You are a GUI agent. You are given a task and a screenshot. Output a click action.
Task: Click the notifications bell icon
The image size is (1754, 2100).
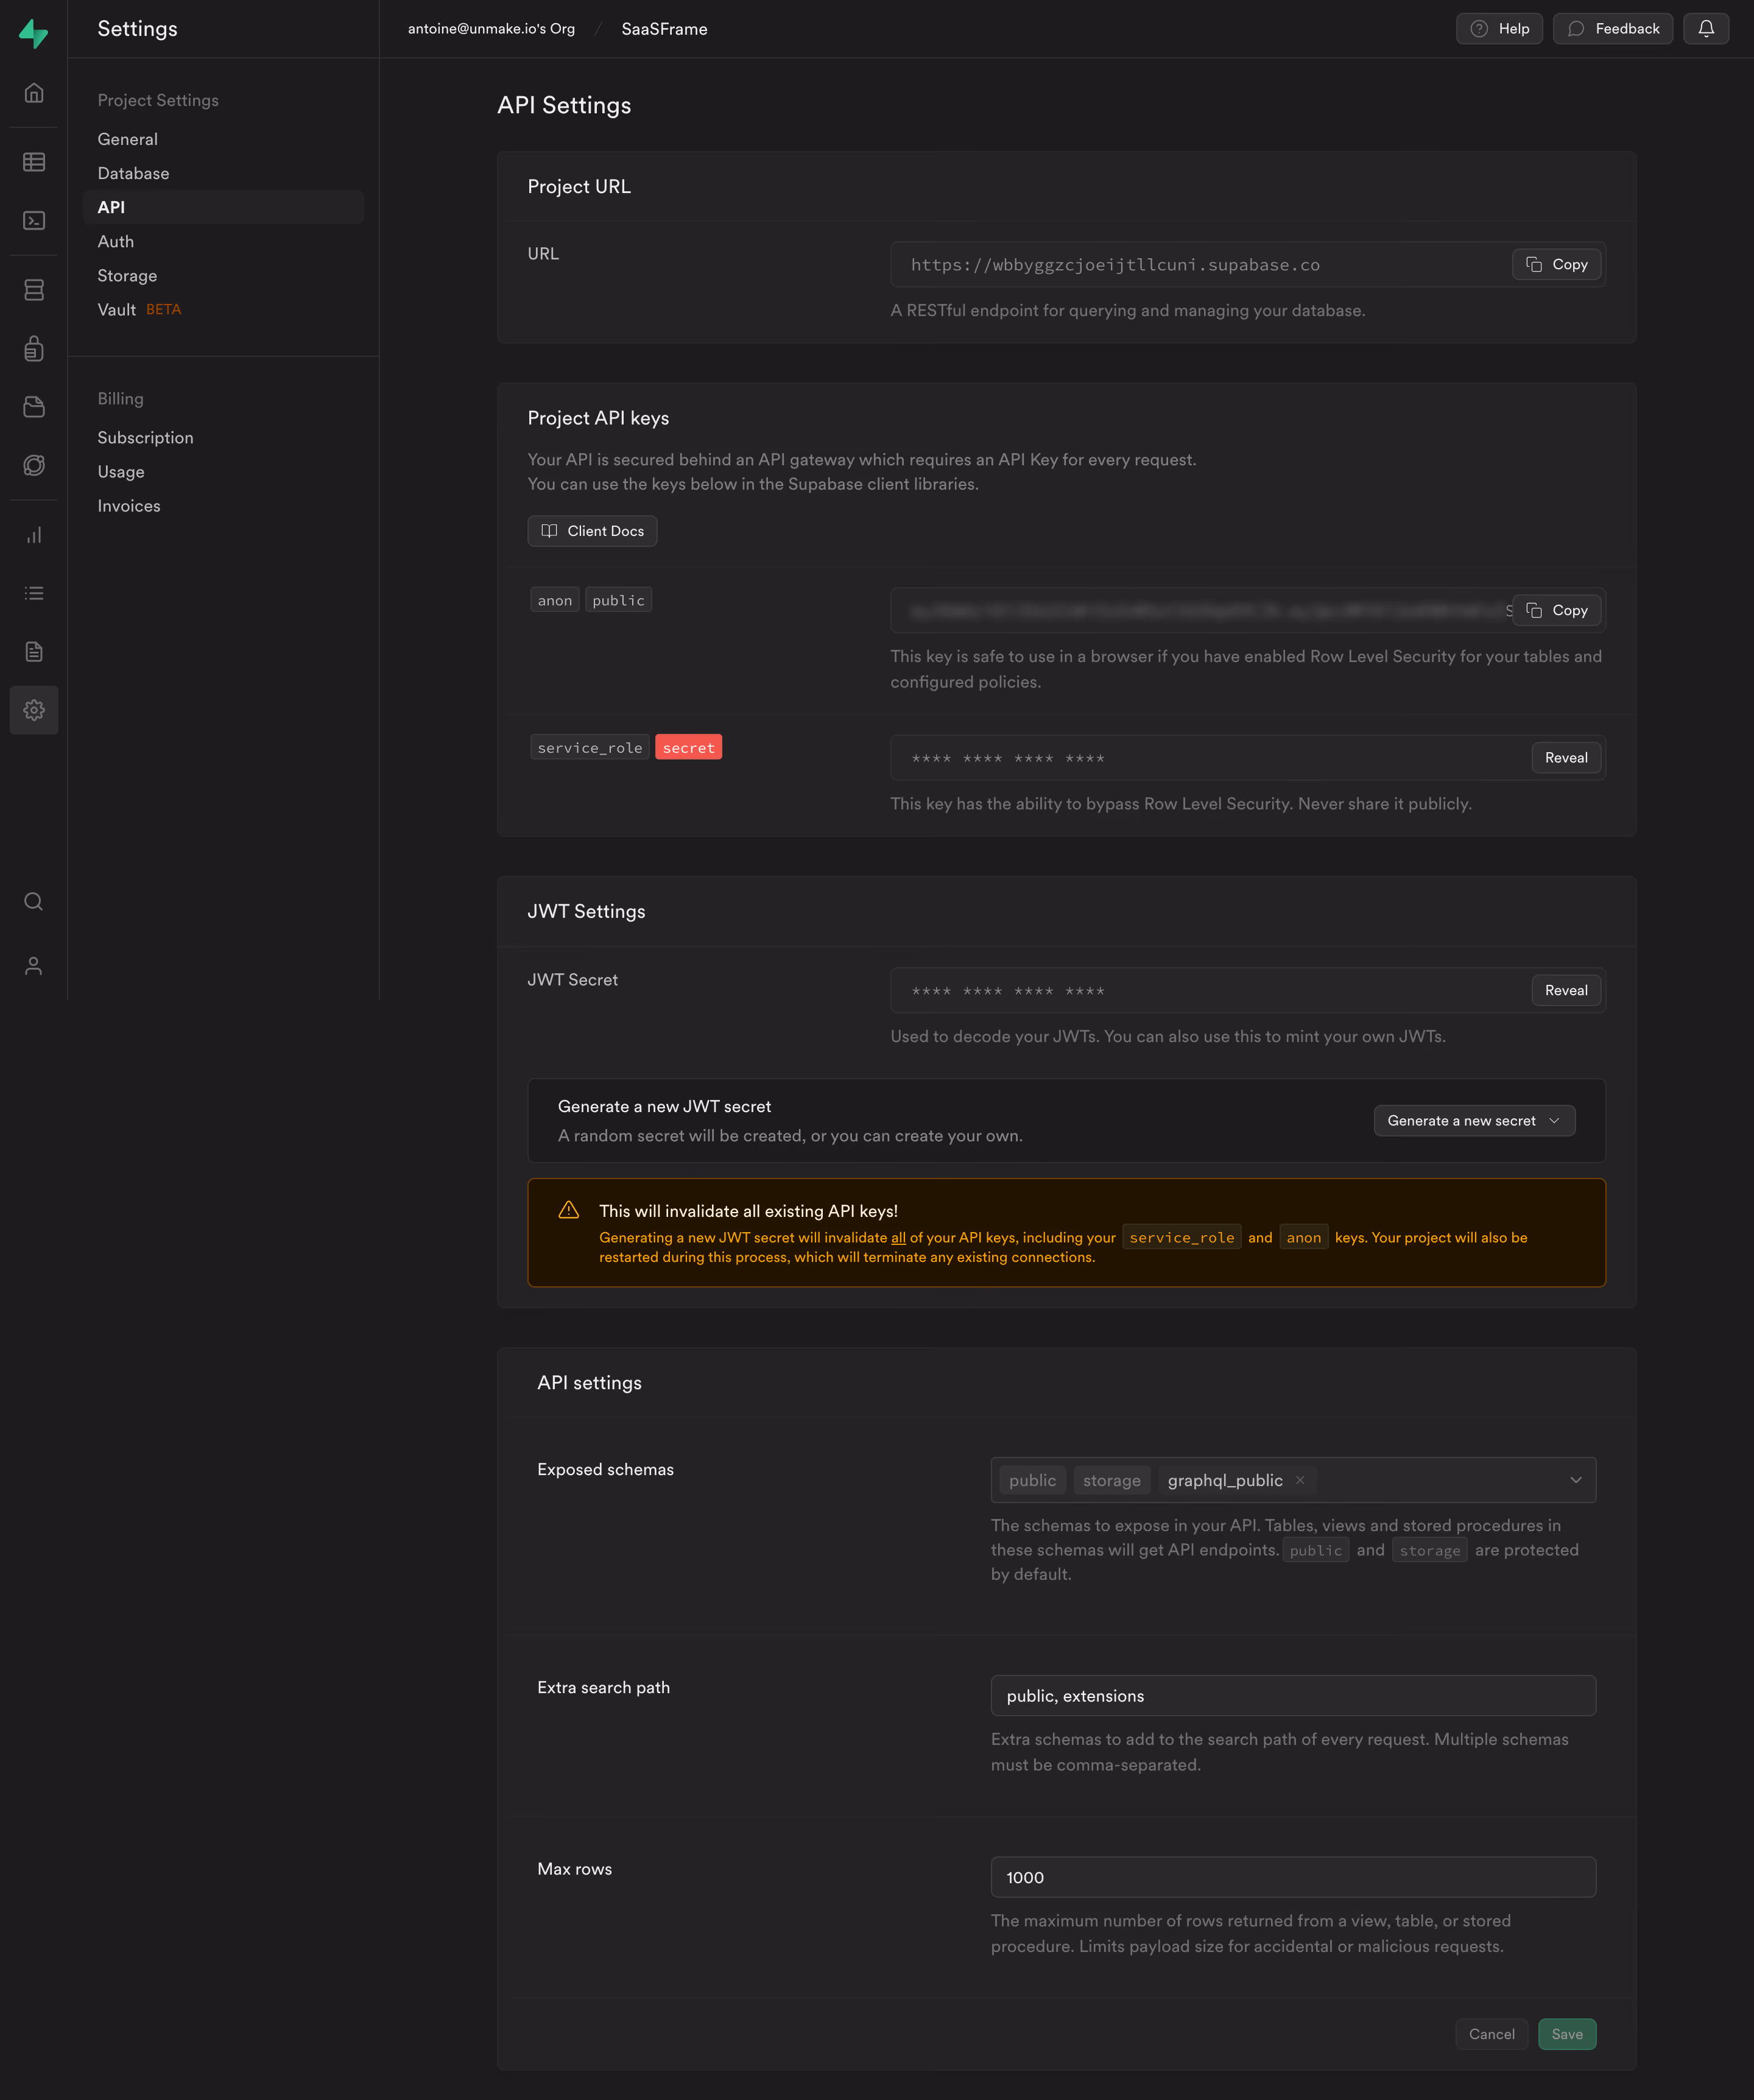1706,29
